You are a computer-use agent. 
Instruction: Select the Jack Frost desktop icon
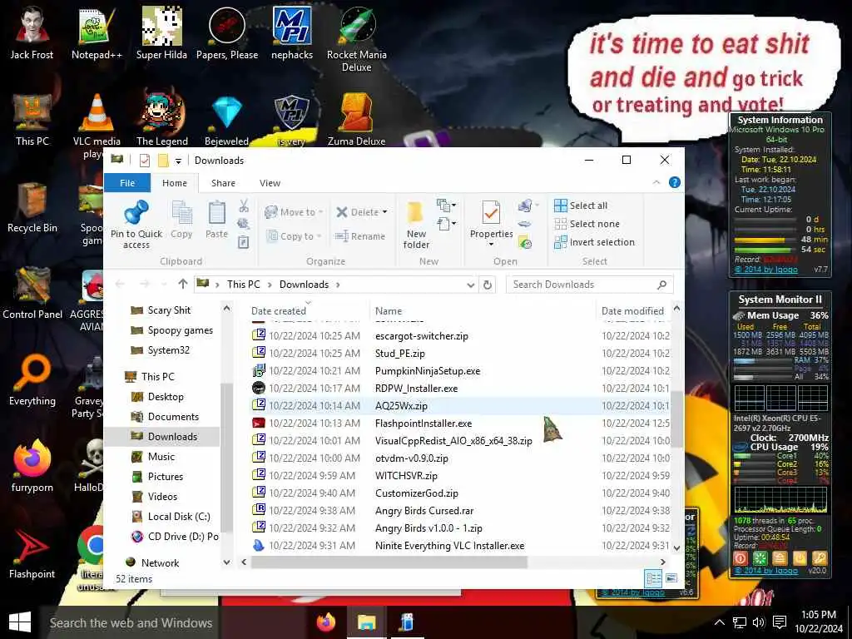click(x=32, y=33)
